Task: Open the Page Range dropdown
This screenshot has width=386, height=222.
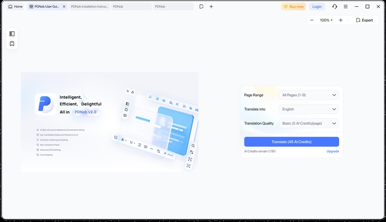Action: click(x=309, y=95)
